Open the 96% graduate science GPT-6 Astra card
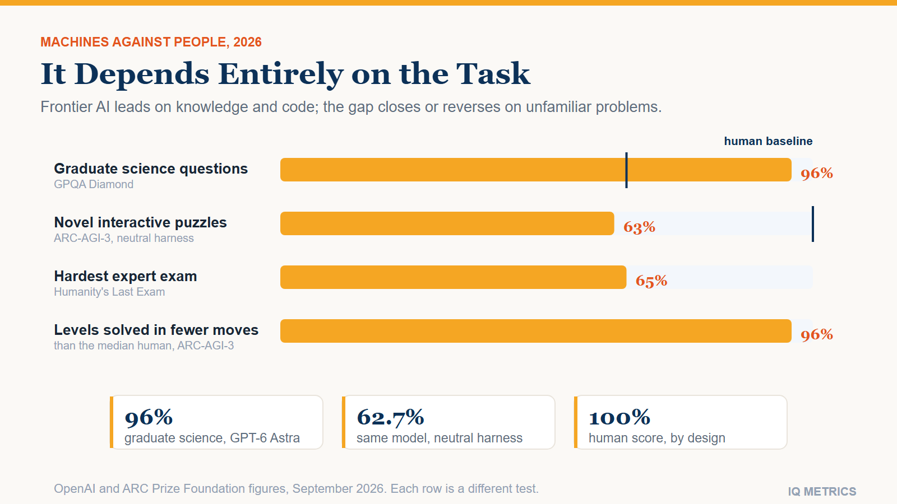 216,422
